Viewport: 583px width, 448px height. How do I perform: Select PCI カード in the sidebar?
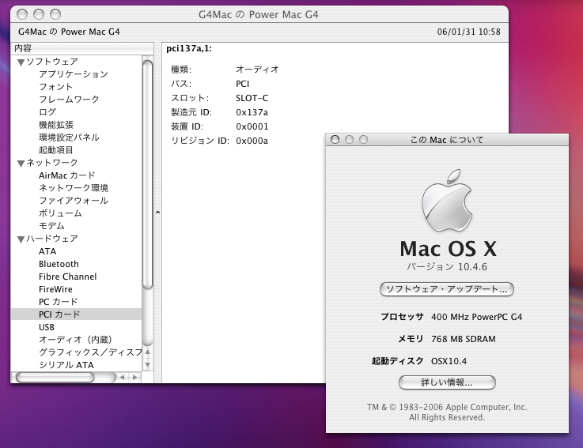tap(59, 314)
